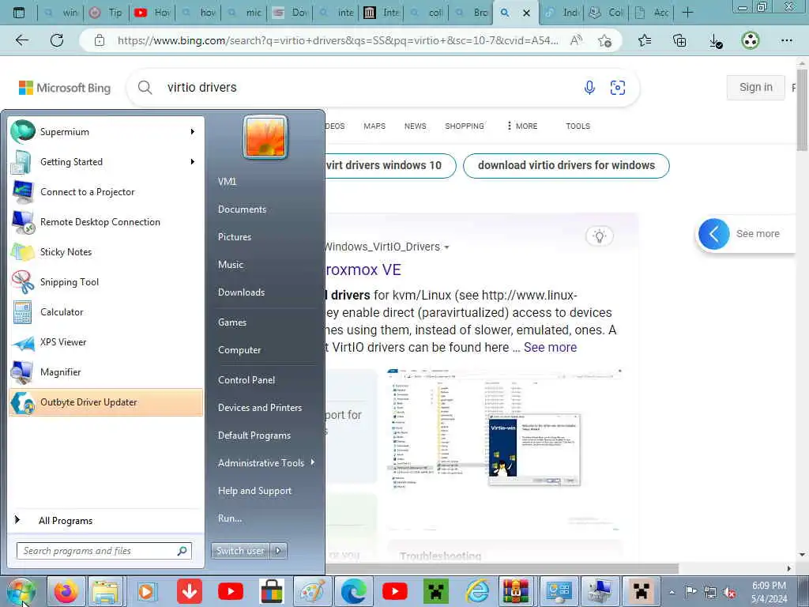The image size is (809, 607).
Task: Click Bing voice search microphone
Action: pos(589,87)
